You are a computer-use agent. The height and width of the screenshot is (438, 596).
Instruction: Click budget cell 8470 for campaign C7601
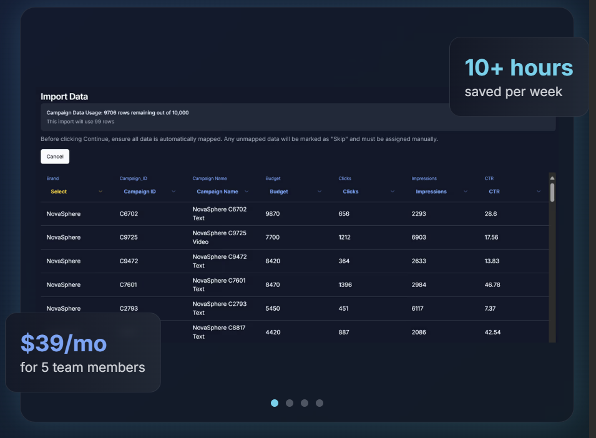(x=273, y=285)
